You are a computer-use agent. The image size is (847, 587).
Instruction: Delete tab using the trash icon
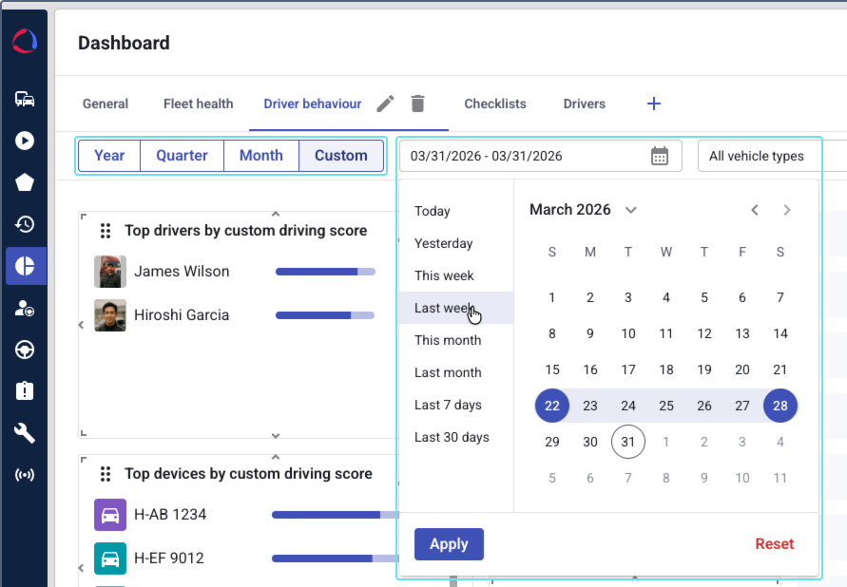(x=417, y=104)
